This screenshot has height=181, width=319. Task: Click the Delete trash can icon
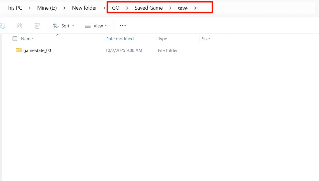[37, 26]
